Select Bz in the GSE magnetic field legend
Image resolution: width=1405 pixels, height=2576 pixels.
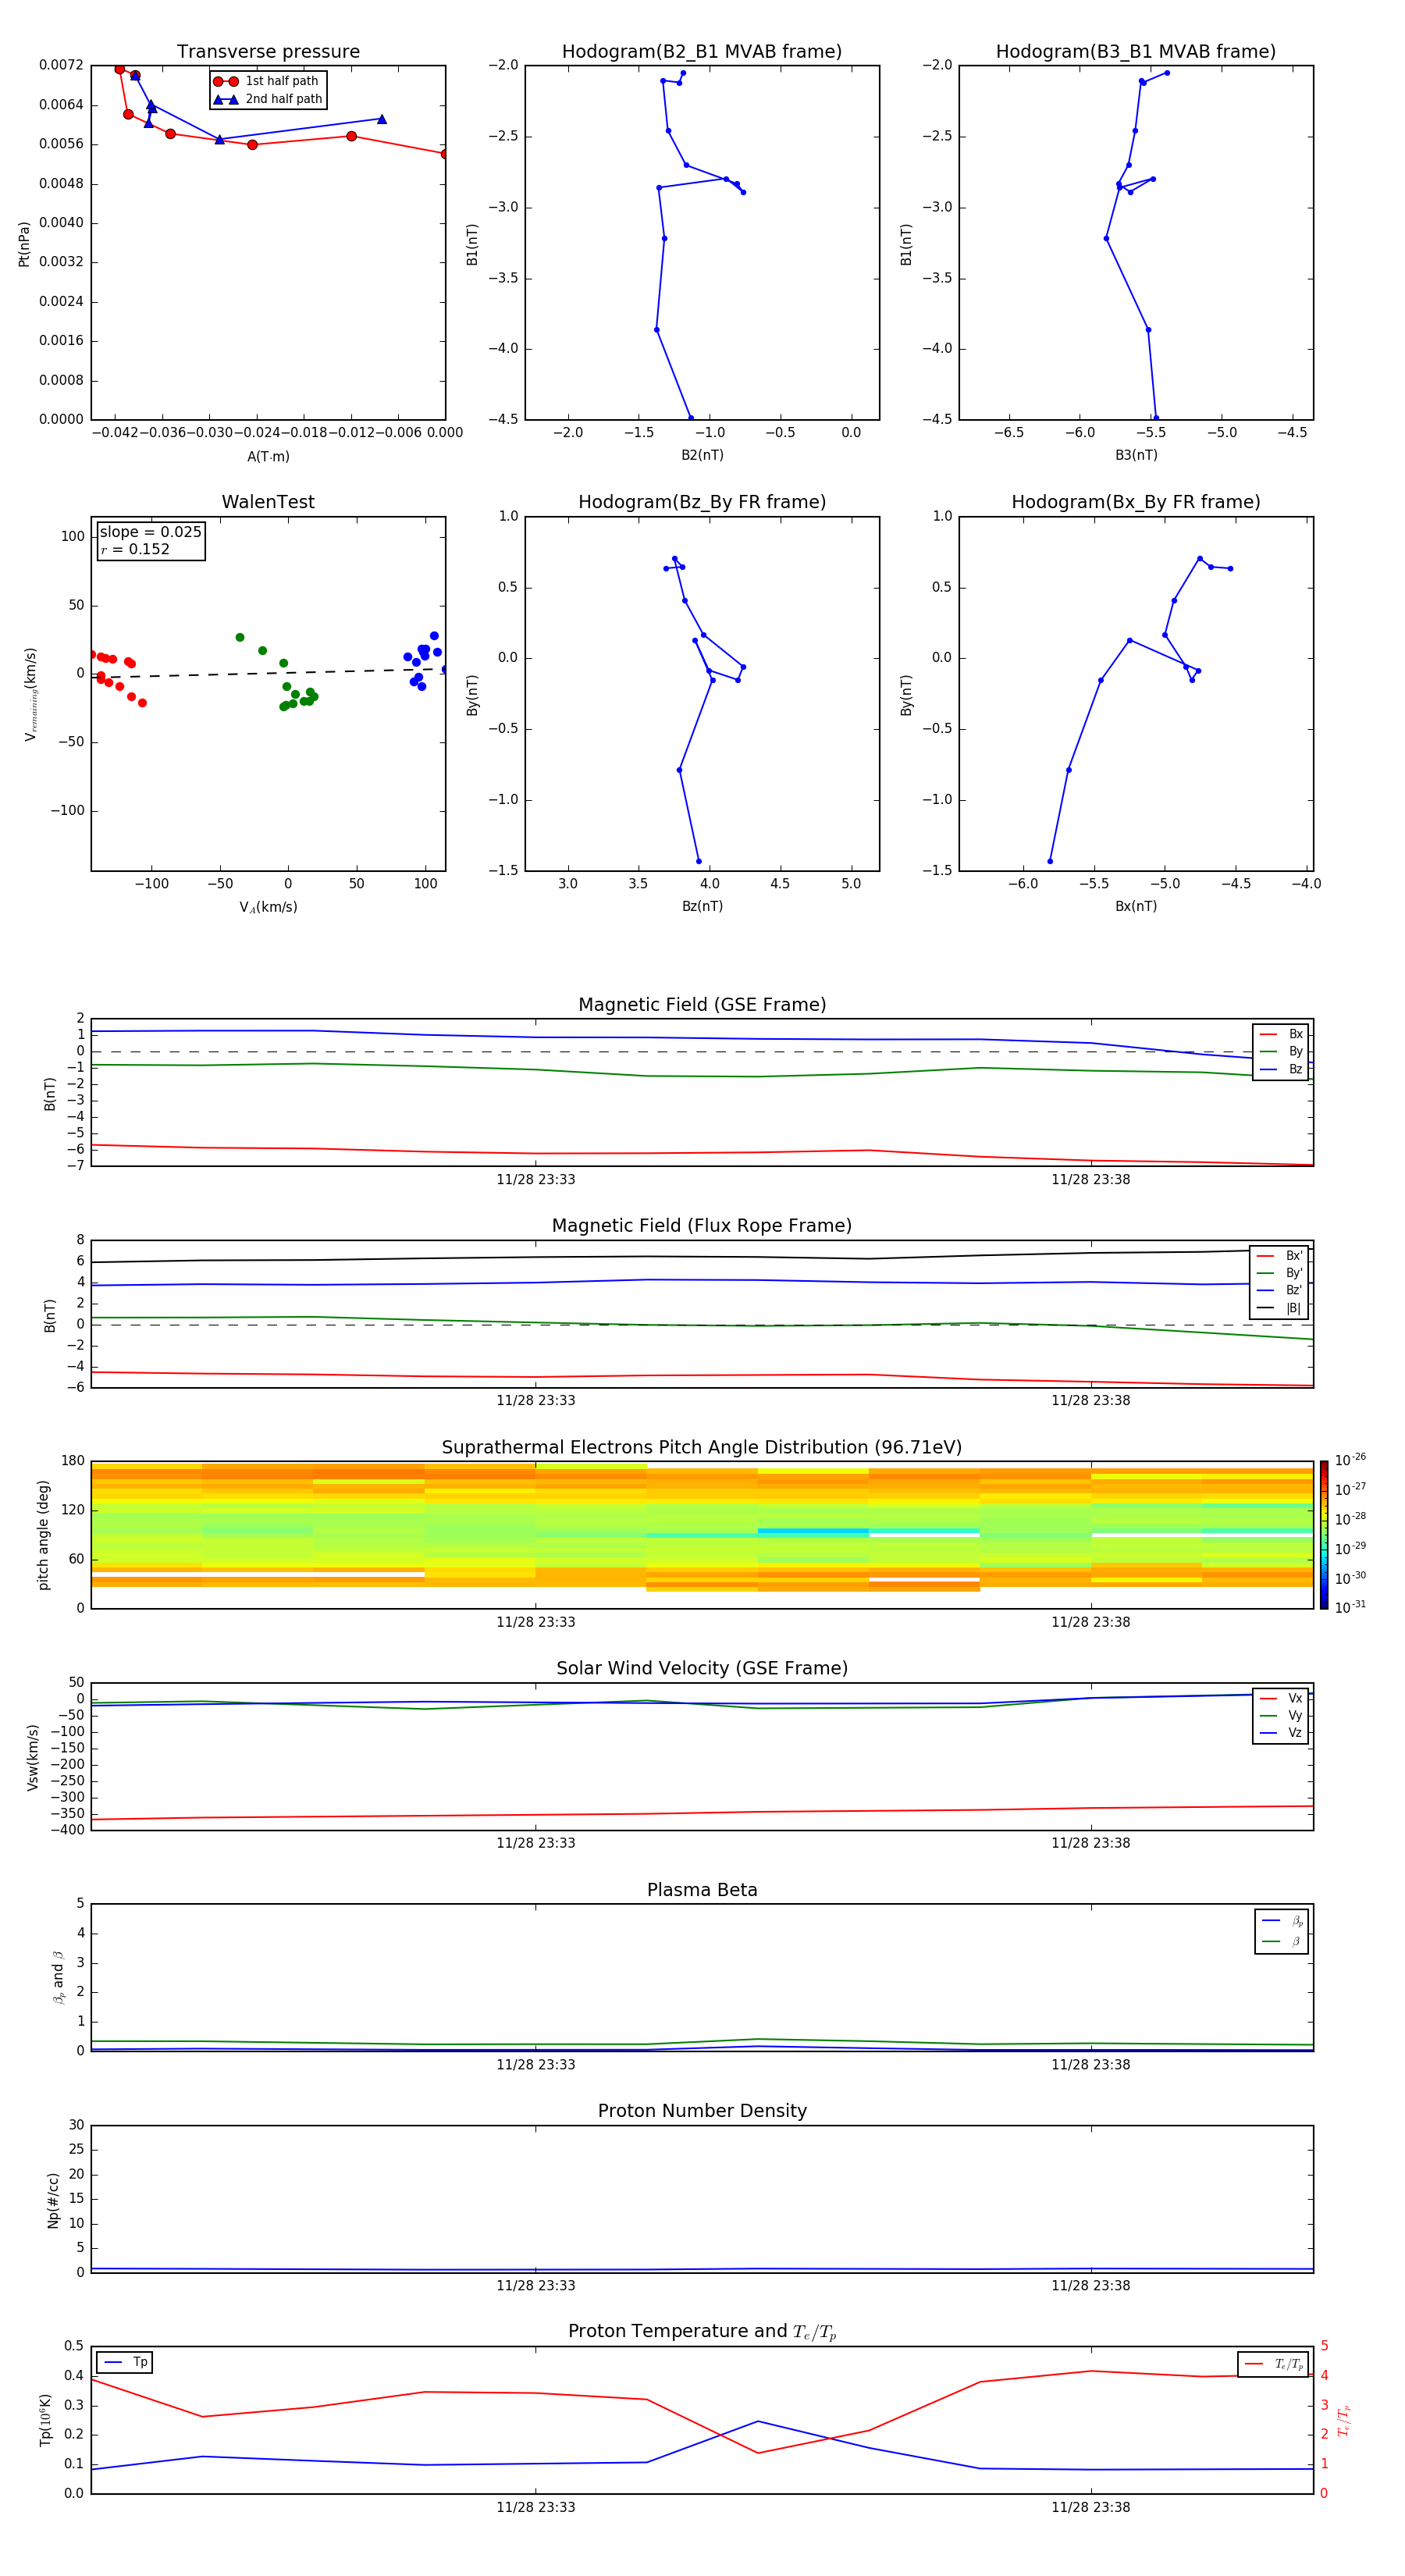pos(1281,1069)
